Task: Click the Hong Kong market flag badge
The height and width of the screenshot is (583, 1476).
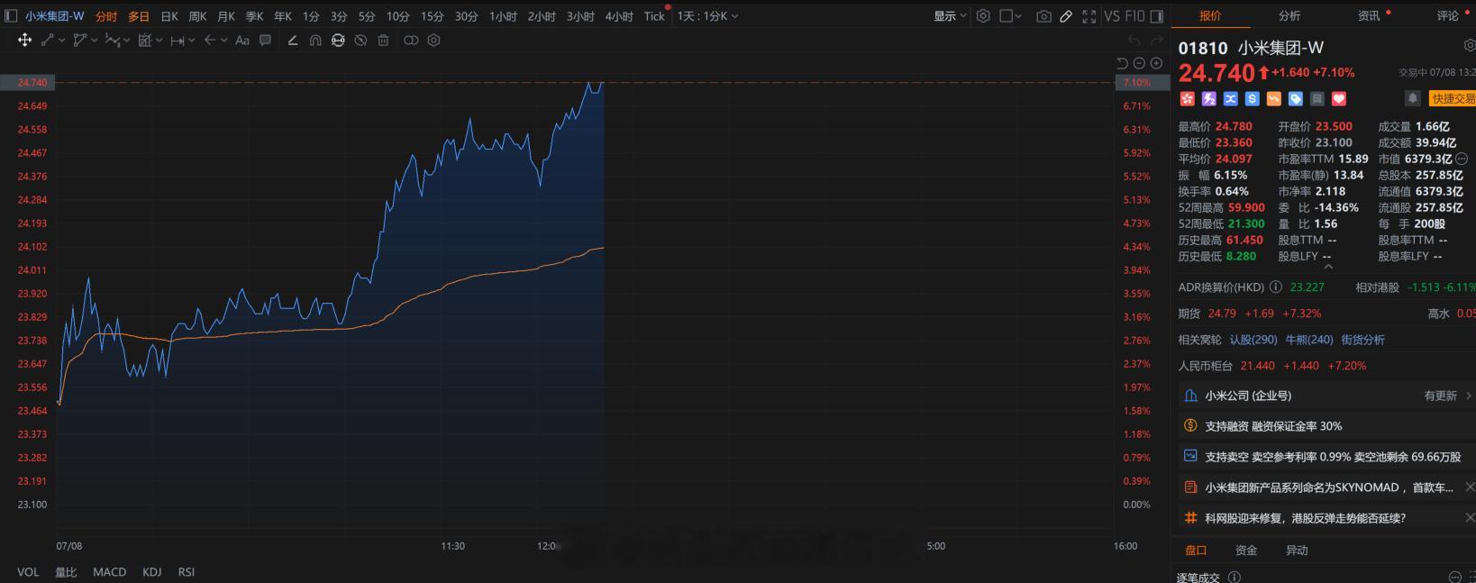Action: point(1187,99)
